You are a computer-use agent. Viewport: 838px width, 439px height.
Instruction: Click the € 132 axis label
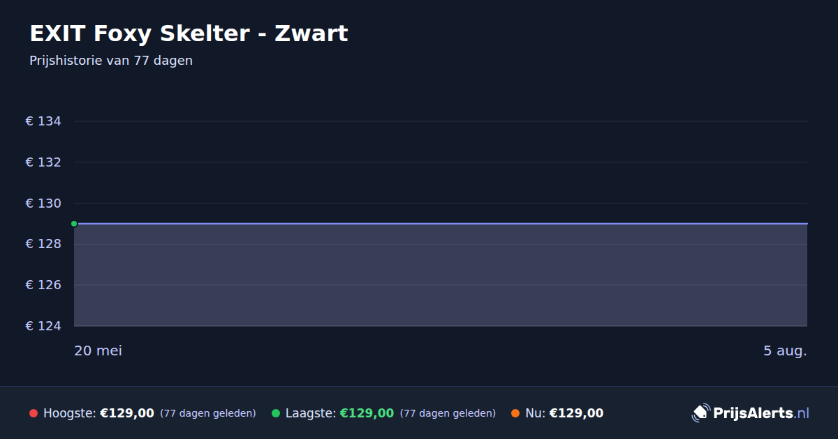(43, 162)
